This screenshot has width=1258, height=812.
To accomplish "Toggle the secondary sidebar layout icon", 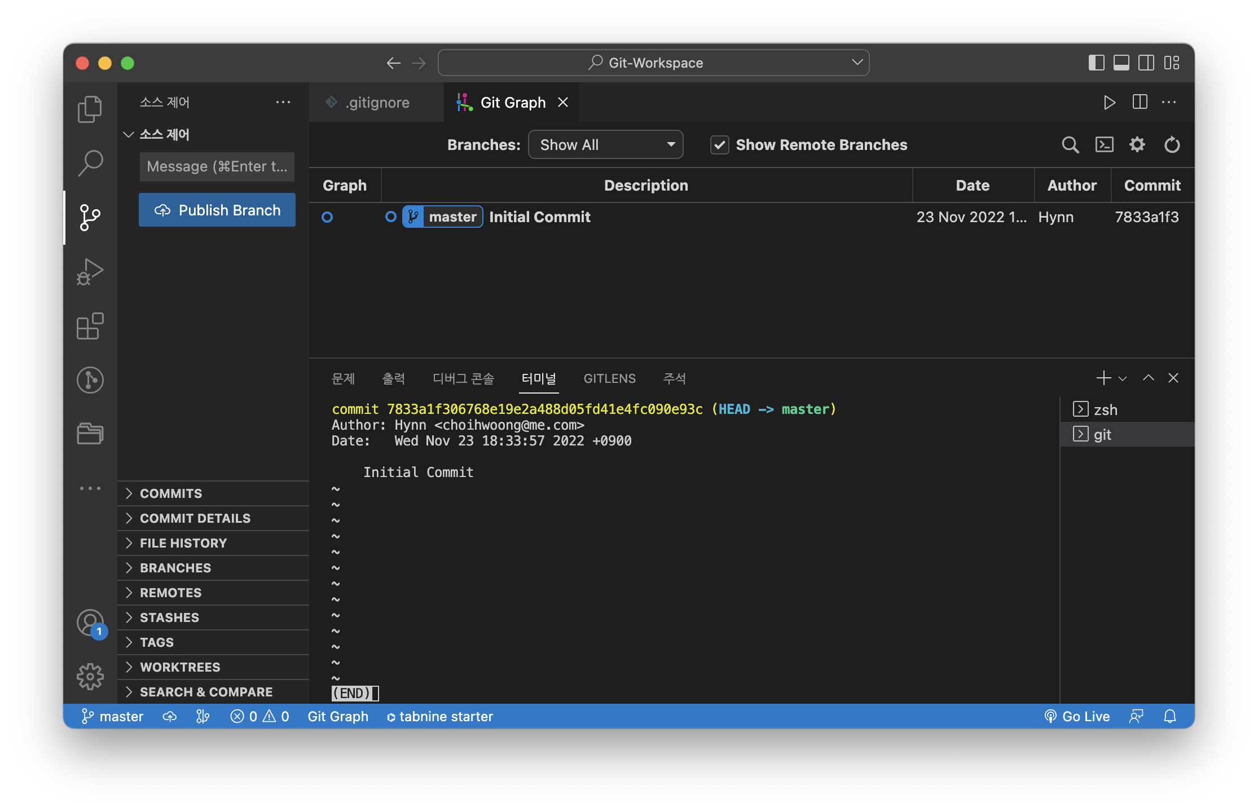I will point(1146,63).
